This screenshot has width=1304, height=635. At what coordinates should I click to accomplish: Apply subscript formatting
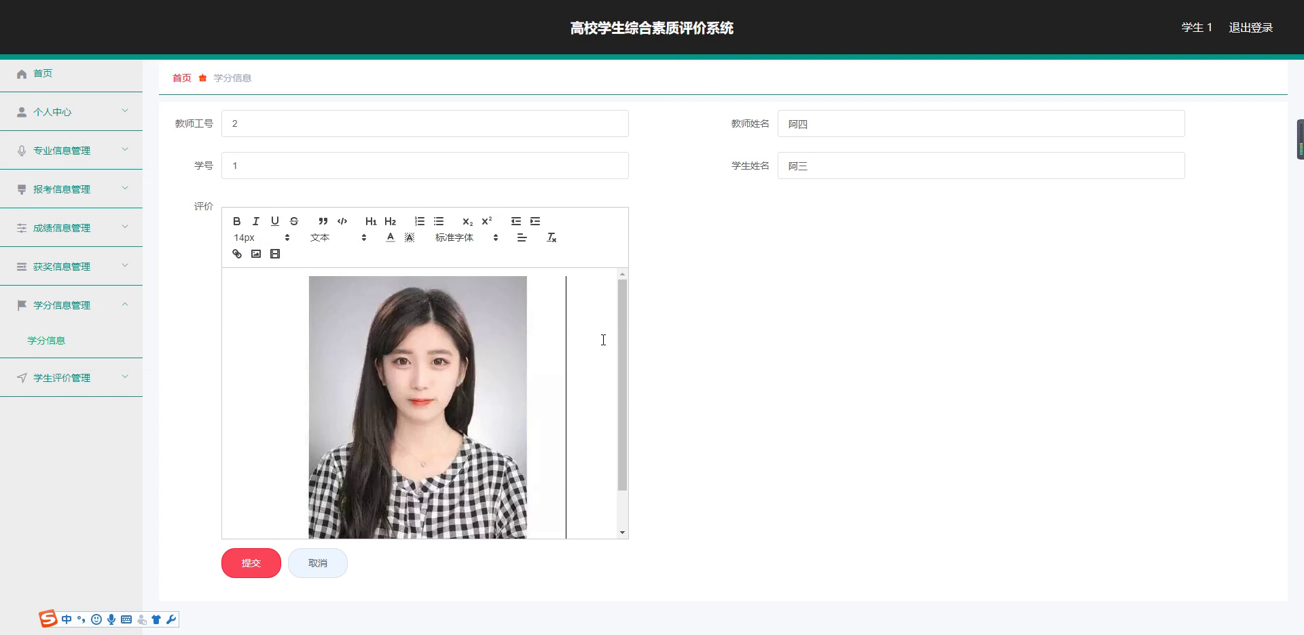[467, 221]
